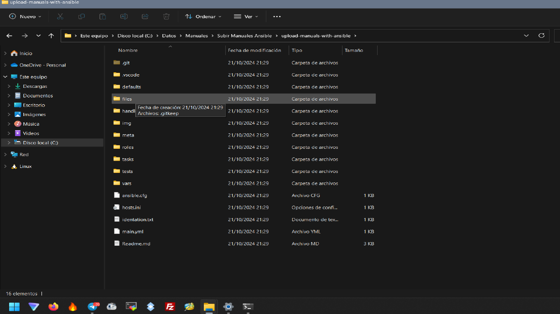Open the Nuevo dropdown menu

click(25, 16)
